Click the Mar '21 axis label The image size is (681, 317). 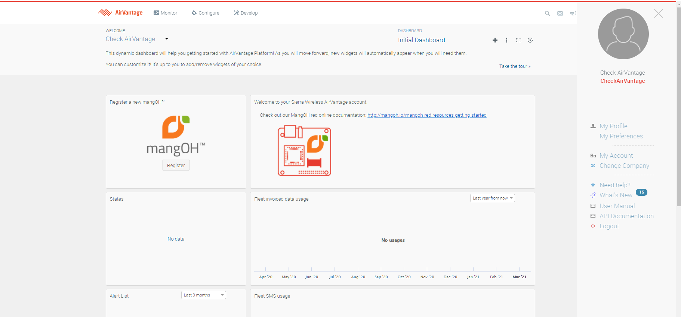[x=520, y=277]
